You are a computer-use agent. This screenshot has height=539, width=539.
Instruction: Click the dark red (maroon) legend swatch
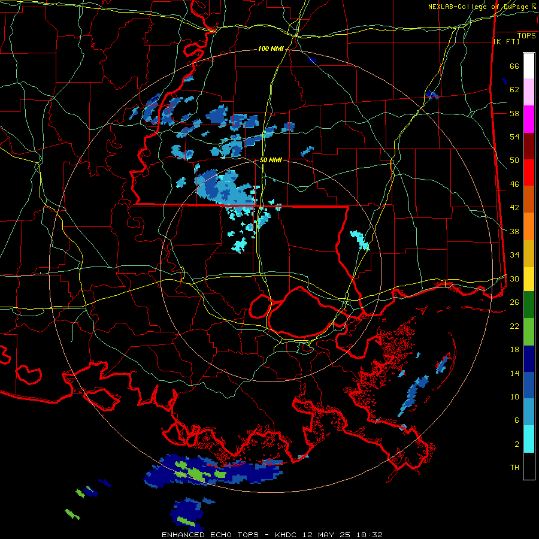(529, 146)
